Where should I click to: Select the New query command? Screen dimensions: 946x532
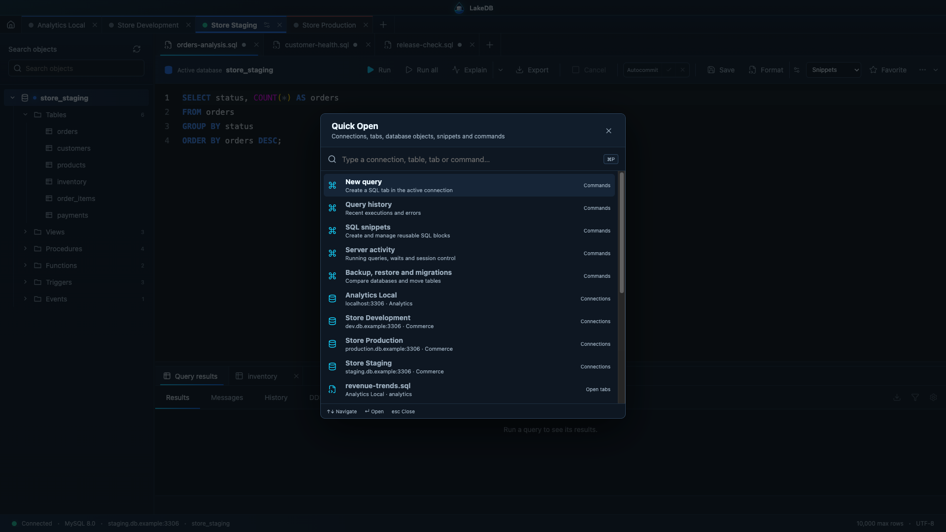coord(469,186)
